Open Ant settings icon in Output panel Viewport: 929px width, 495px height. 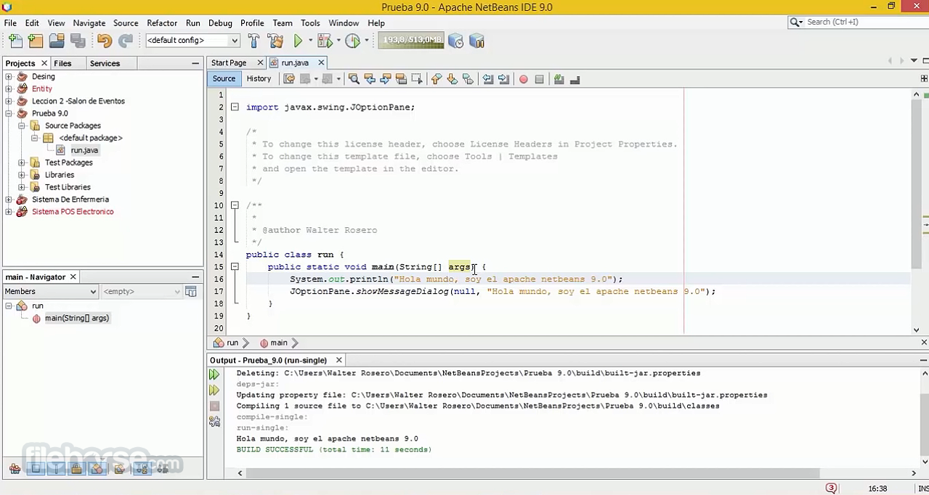click(x=214, y=422)
